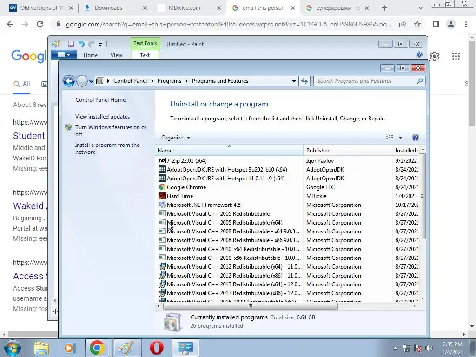This screenshot has height=357, width=476.
Task: Click Install a program from the network
Action: (107, 148)
